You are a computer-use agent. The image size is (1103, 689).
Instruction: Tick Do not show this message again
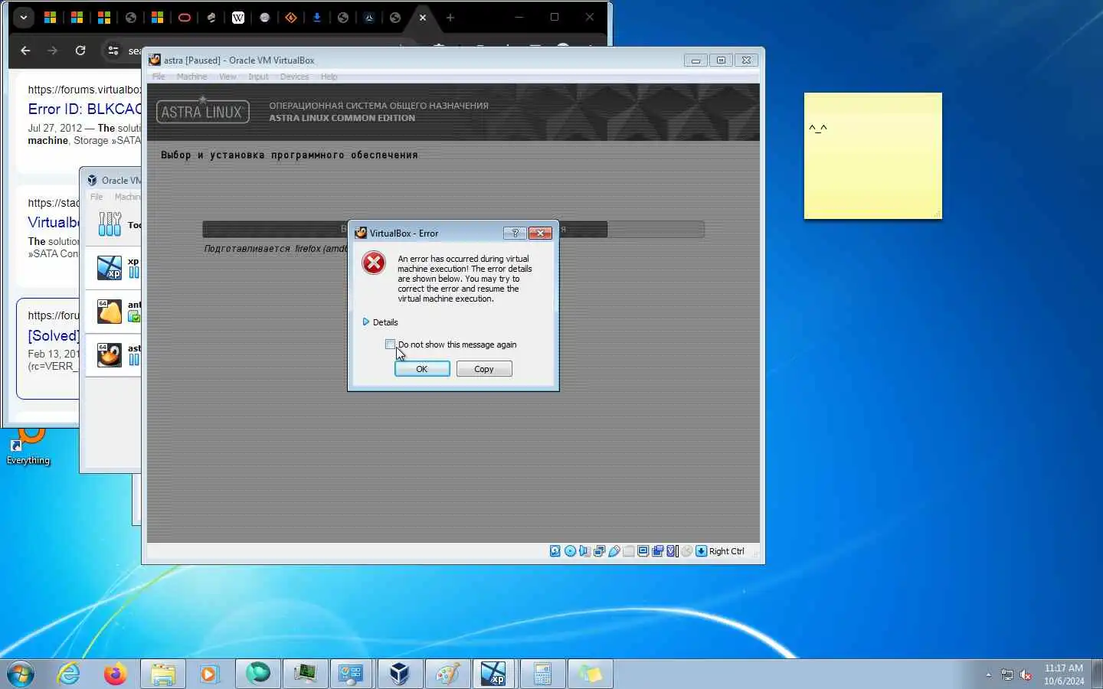391,344
